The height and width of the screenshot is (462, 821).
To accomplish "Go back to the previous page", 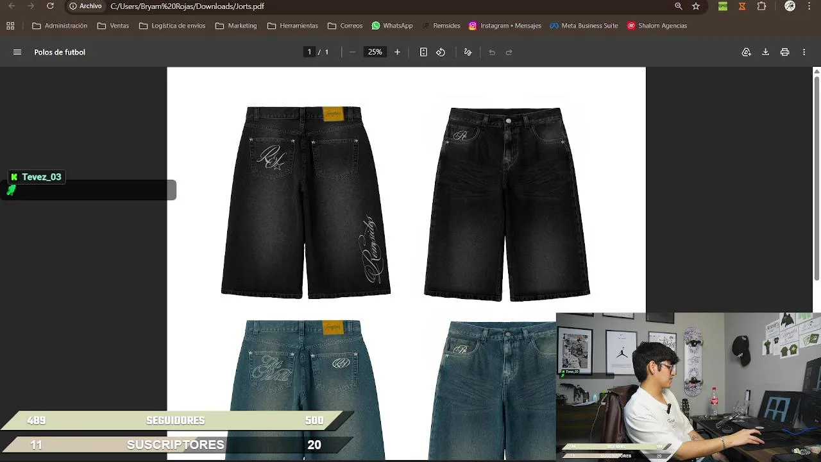I will (12, 6).
